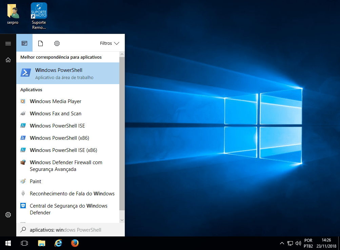Switch to the Documents filter tab

[40, 43]
